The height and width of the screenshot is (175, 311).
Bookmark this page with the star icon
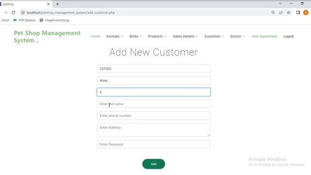click(x=289, y=13)
